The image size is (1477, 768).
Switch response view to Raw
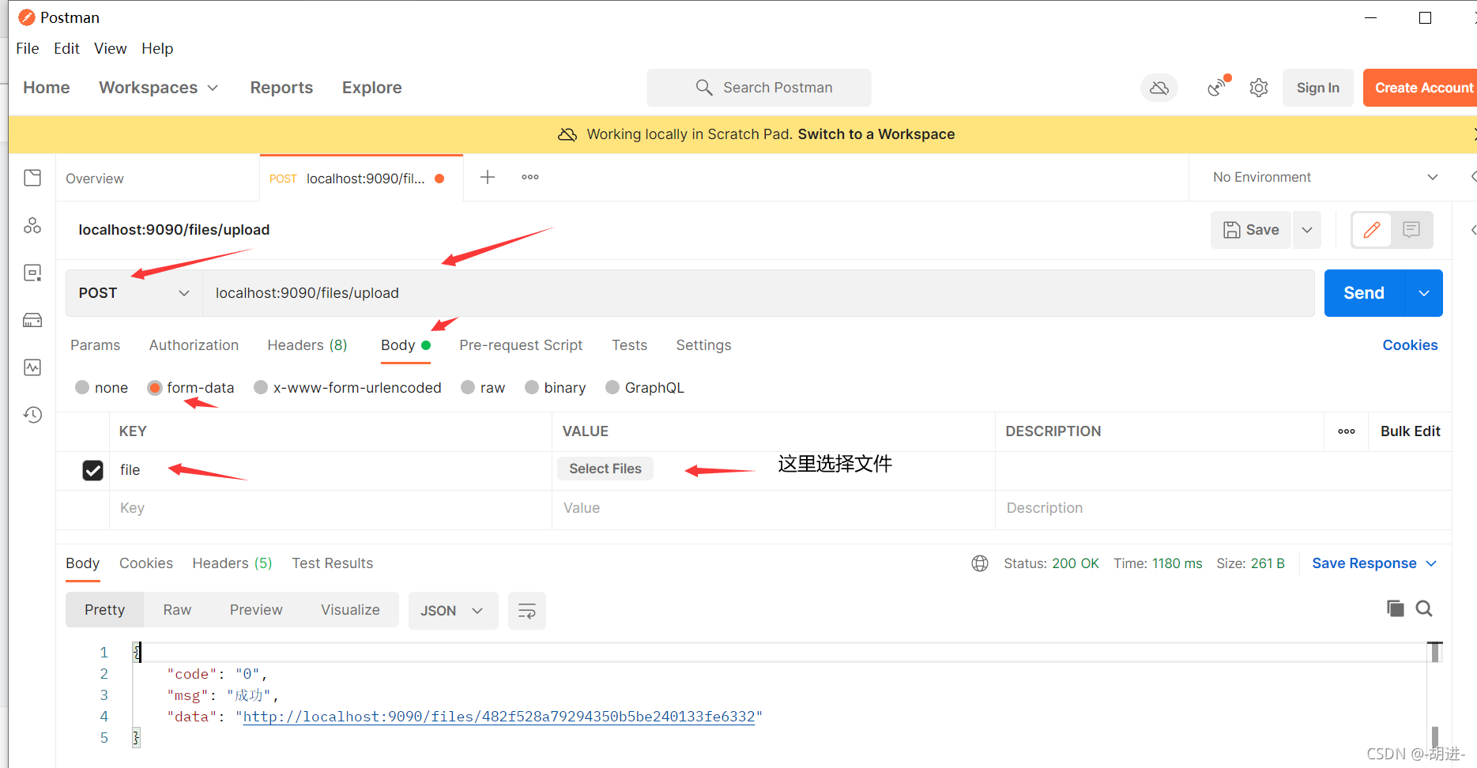pos(177,610)
